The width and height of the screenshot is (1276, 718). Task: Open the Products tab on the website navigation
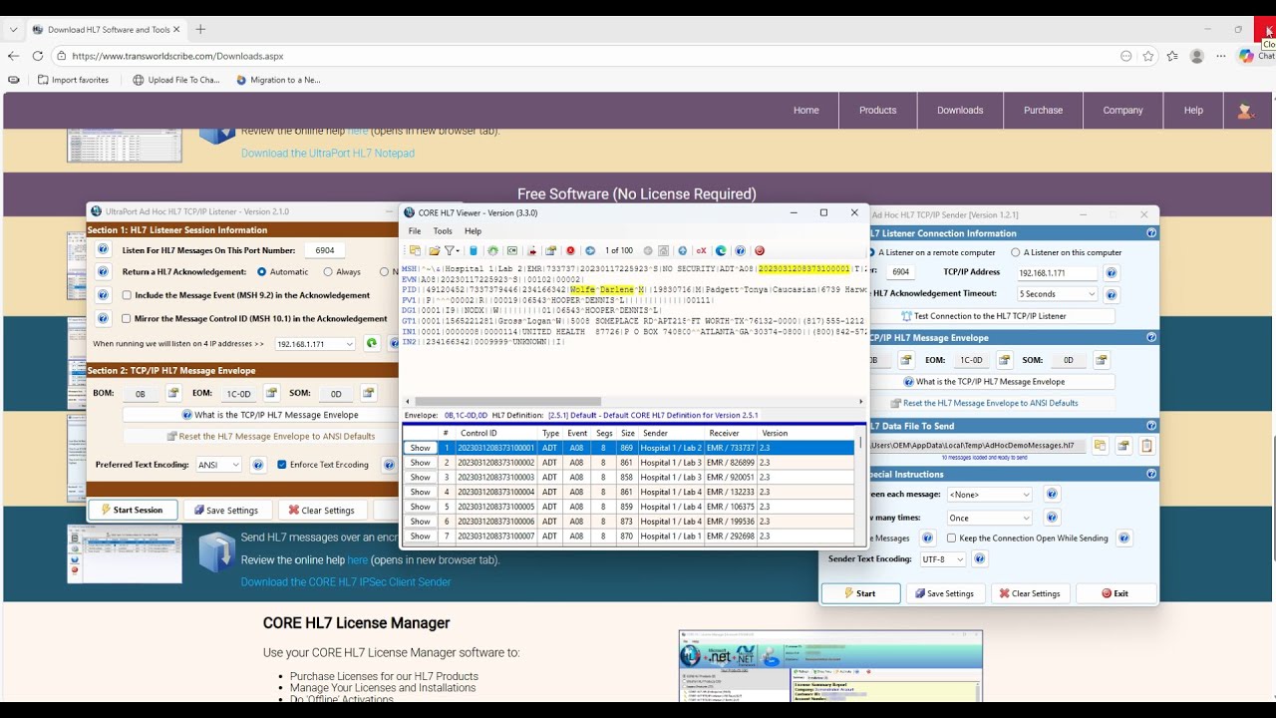[878, 111]
